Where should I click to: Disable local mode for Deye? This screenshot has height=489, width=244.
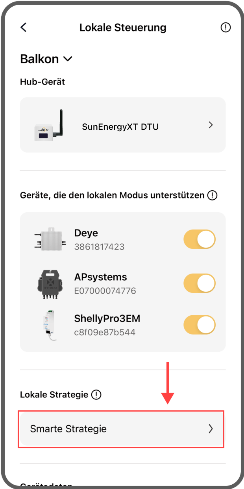click(x=200, y=239)
